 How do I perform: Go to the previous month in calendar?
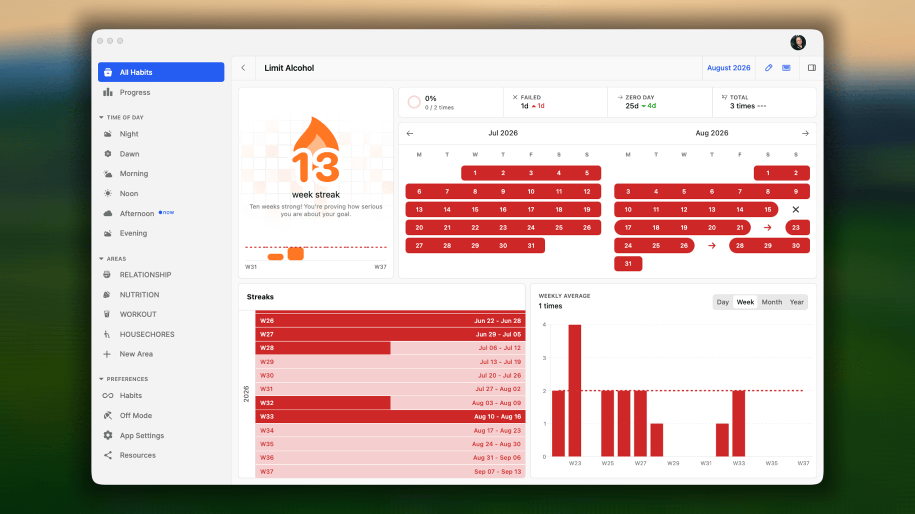pos(410,133)
